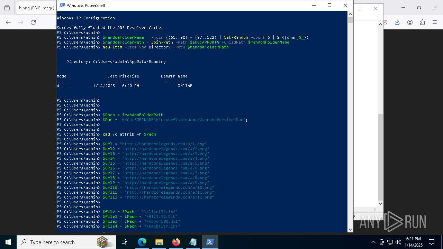Go back in Firefox window
This screenshot has width=443, height=249.
click(x=8, y=22)
